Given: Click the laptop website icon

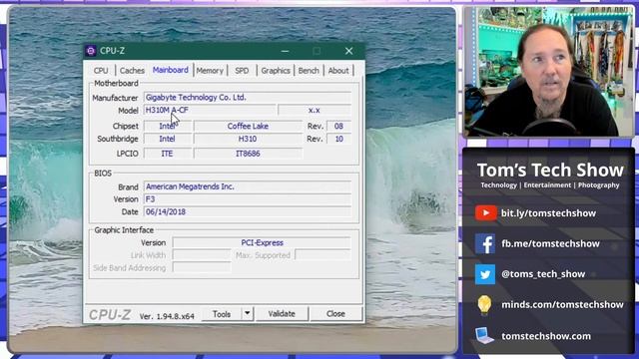Looking at the screenshot, I should [484, 335].
